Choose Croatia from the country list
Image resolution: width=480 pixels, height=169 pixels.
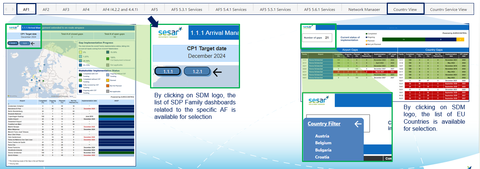[322, 157]
